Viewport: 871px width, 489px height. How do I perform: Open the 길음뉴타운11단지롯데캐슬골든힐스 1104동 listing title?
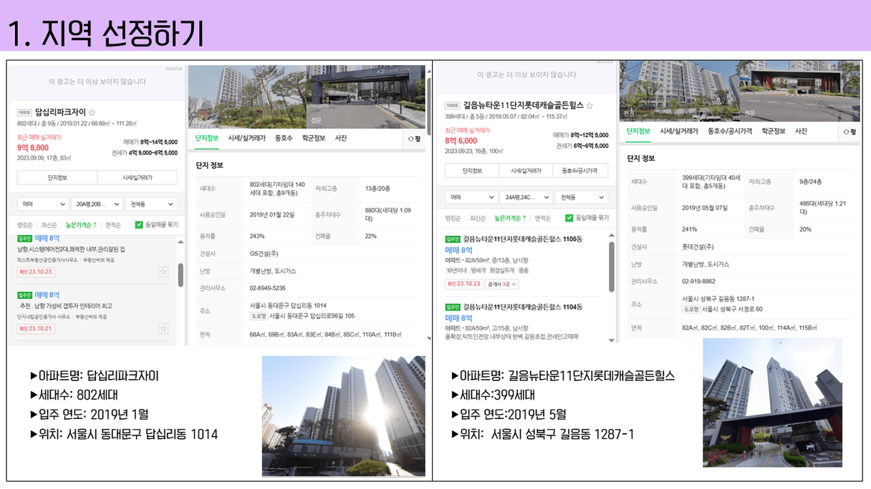[x=523, y=307]
